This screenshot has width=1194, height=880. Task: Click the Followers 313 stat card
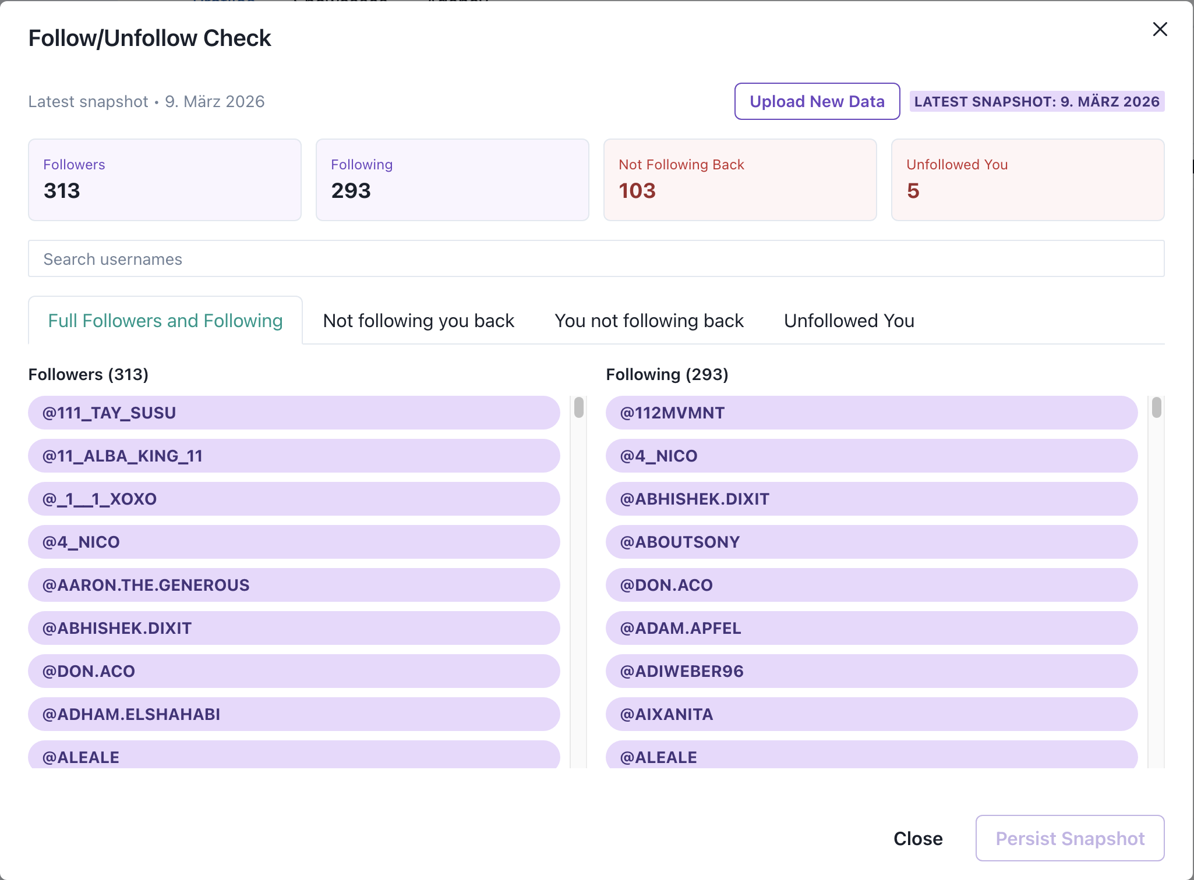tap(165, 180)
